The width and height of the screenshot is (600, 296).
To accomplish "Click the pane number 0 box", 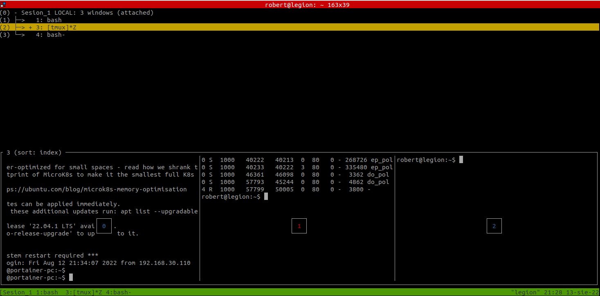I will click(x=104, y=226).
